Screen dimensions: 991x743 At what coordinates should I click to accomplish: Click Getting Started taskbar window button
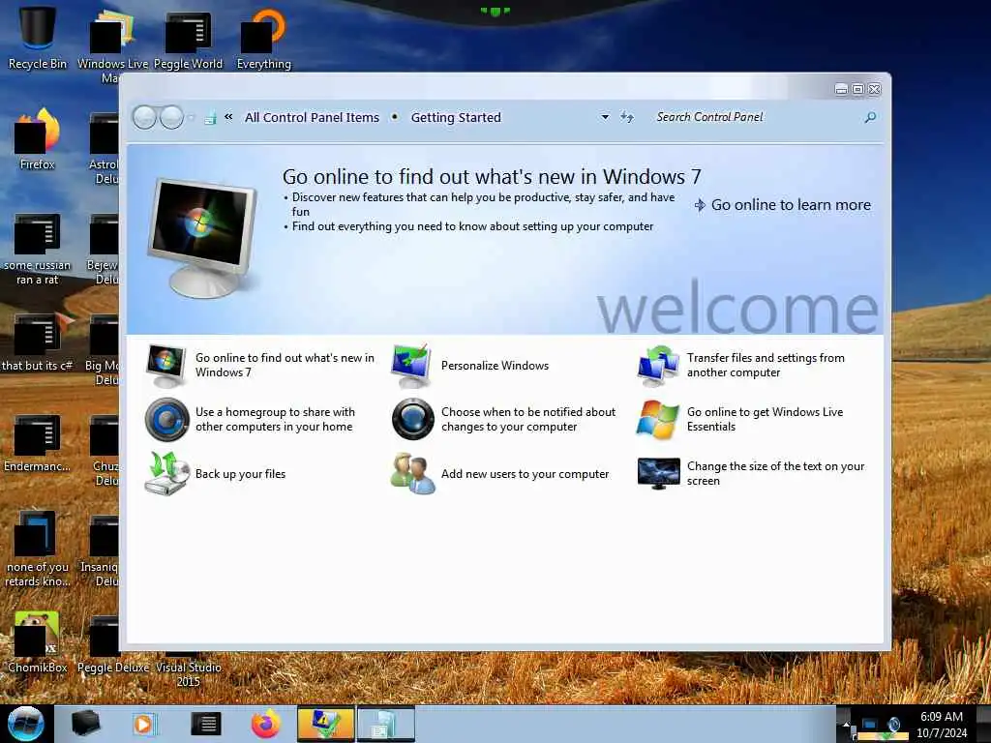pyautogui.click(x=385, y=724)
